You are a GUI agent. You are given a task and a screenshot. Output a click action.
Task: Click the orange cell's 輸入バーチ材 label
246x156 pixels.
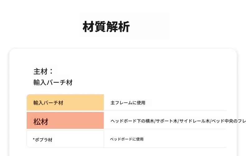[48, 103]
